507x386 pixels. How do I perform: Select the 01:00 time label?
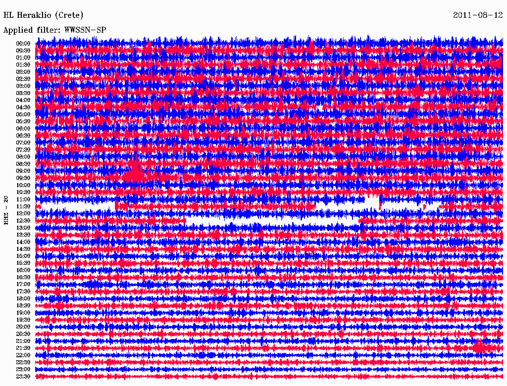[x=23, y=57]
